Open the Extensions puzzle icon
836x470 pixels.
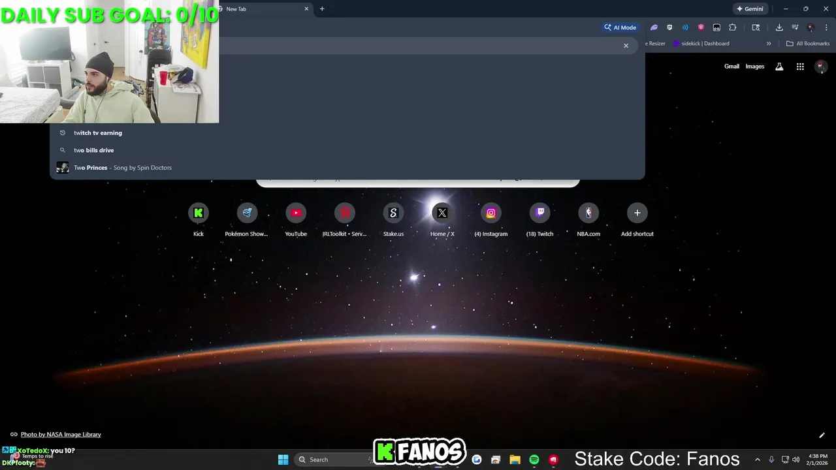click(x=732, y=27)
